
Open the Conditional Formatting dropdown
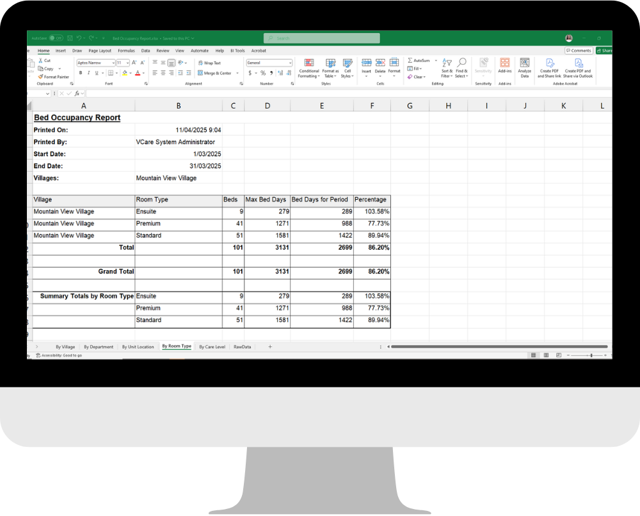(x=309, y=68)
